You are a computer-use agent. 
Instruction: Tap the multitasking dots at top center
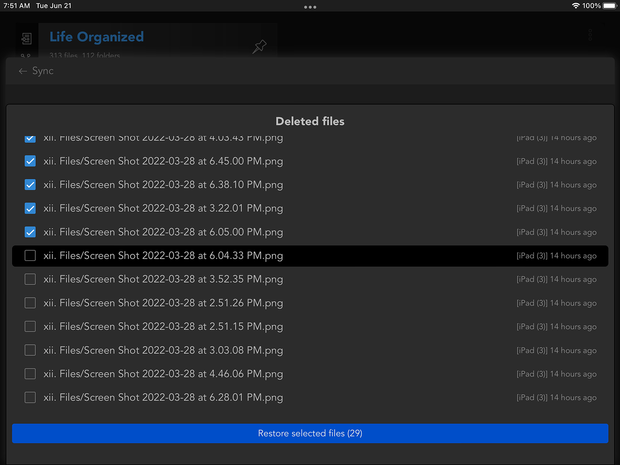pyautogui.click(x=310, y=7)
